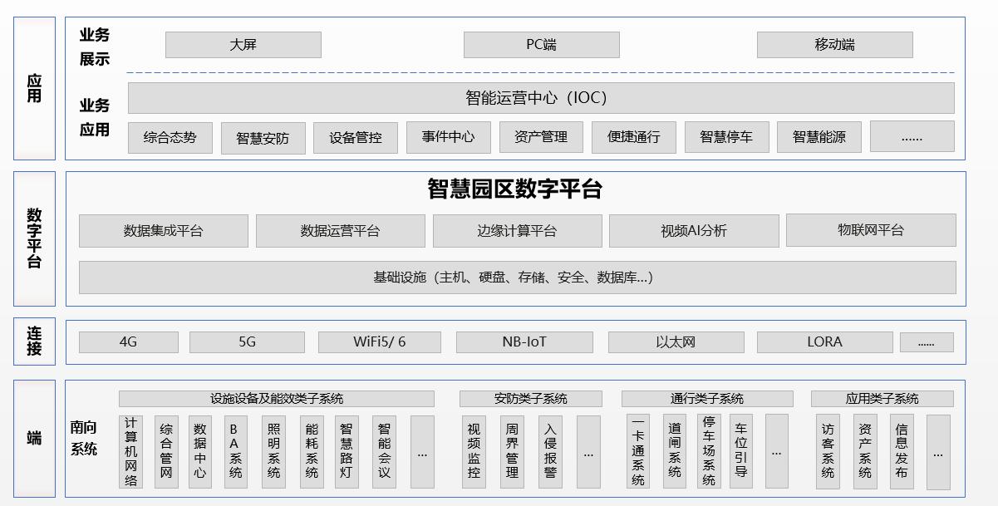This screenshot has width=998, height=506.
Task: Click the 大屏 display box
Action: pos(243,45)
